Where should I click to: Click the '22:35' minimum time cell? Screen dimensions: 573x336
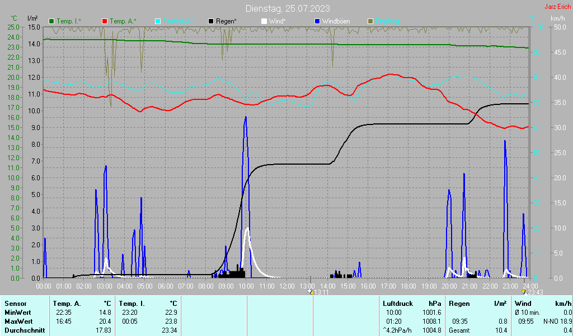tap(64, 313)
